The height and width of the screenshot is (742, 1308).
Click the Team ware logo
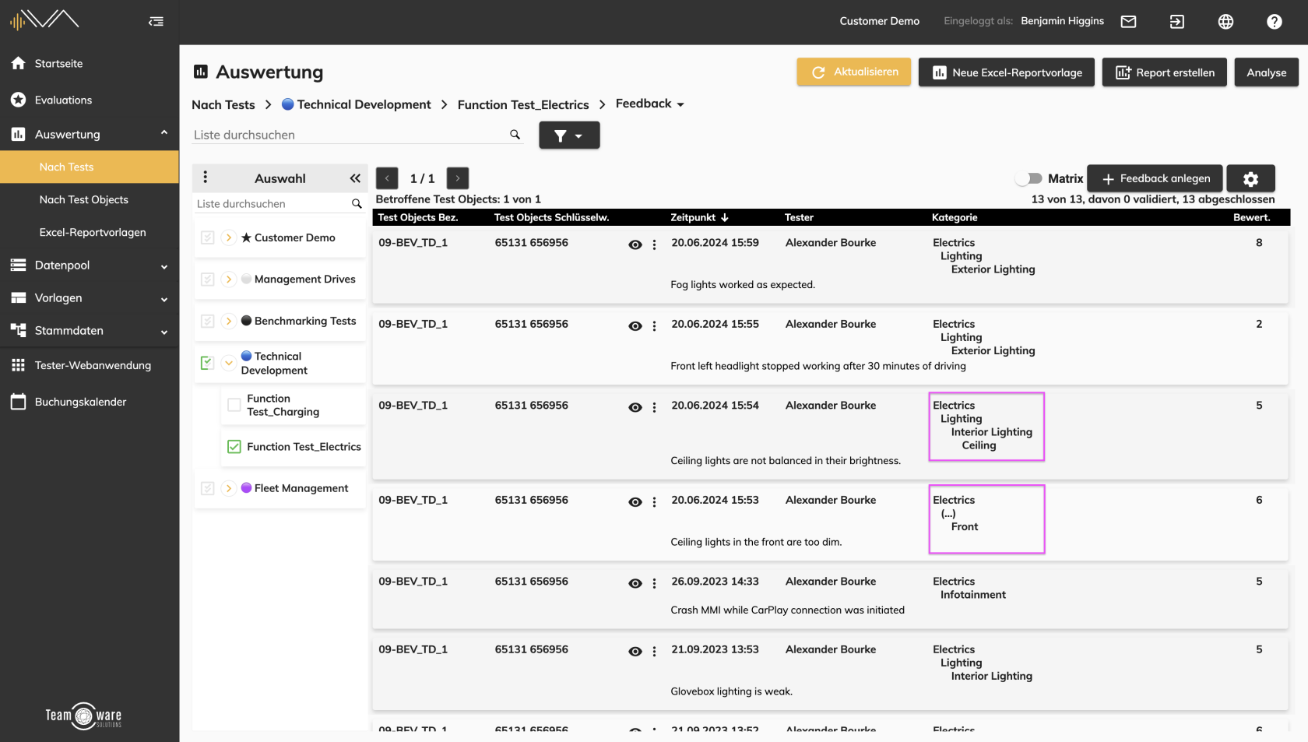point(83,716)
